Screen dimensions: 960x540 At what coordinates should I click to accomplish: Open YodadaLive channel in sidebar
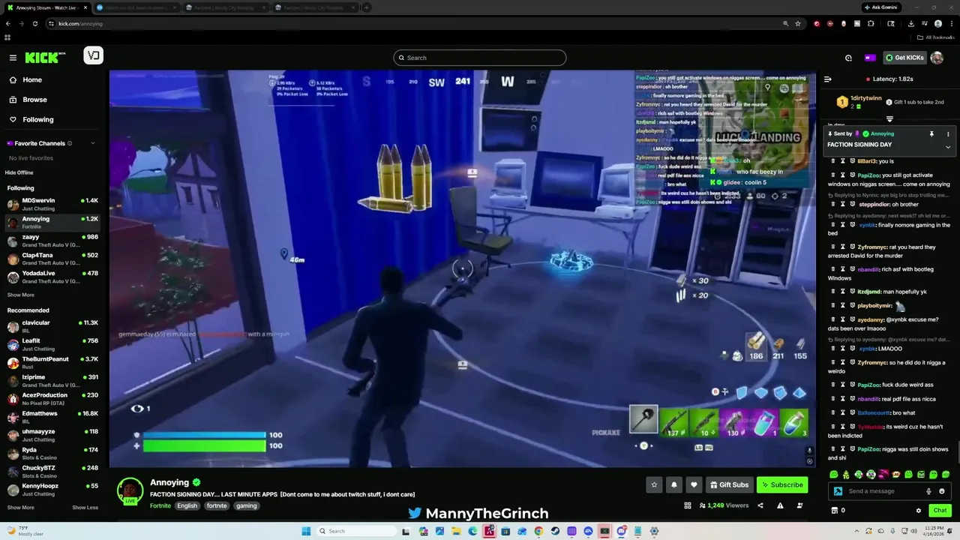point(52,276)
